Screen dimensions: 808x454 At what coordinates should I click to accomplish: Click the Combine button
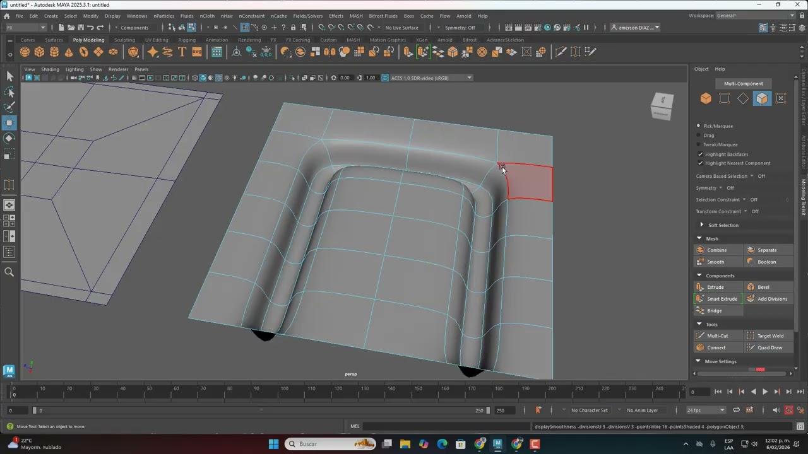[x=718, y=250]
